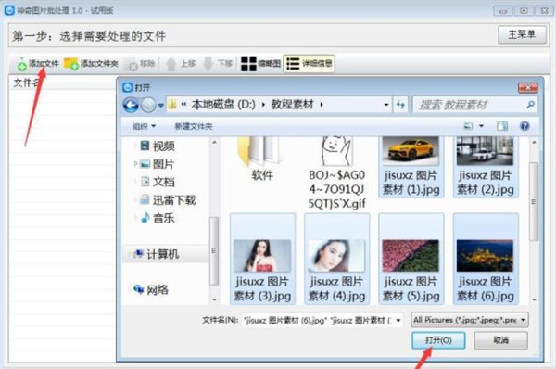Select 文档 in navigation pane
The height and width of the screenshot is (369, 556).
click(158, 182)
